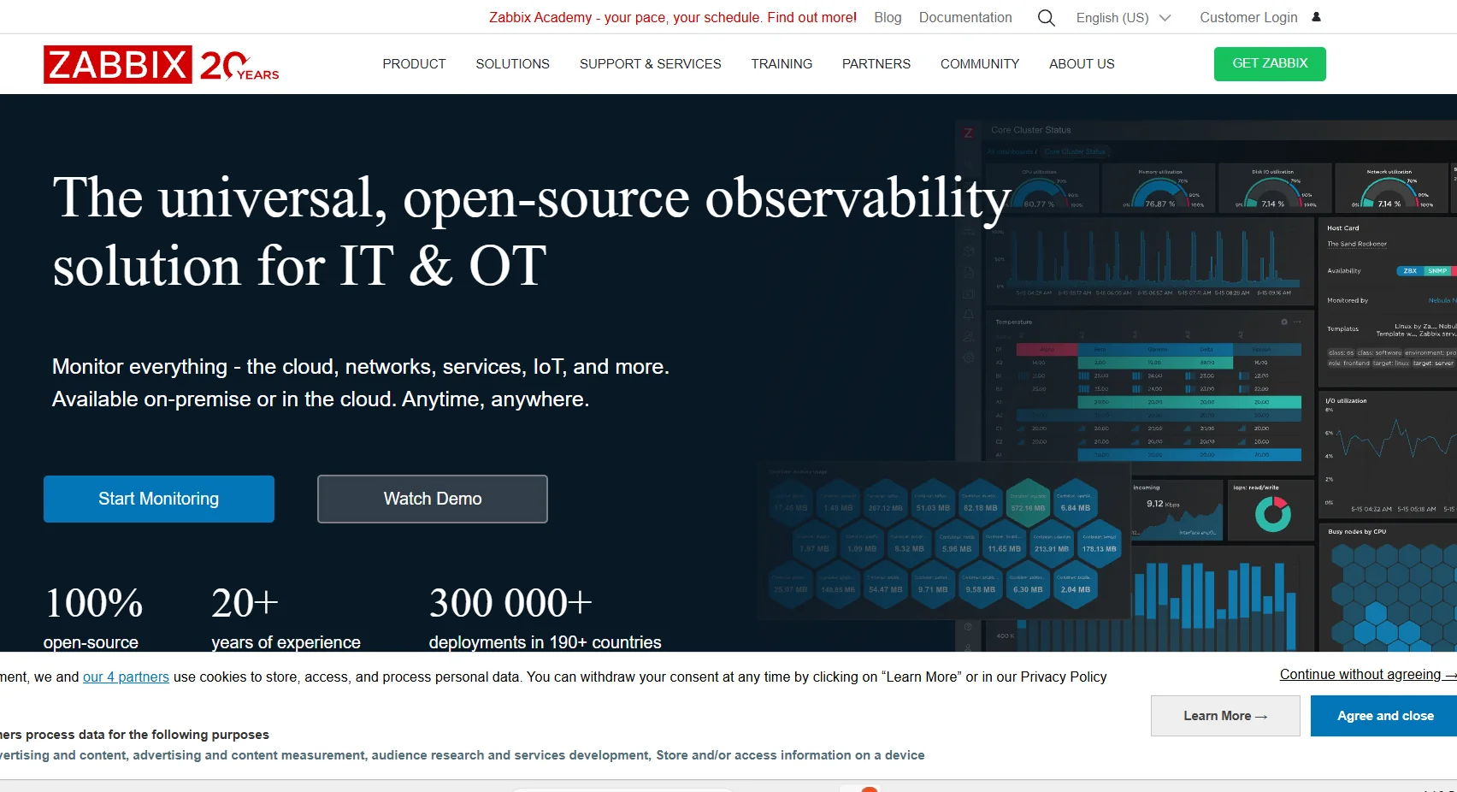The width and height of the screenshot is (1457, 792).
Task: Click Agree and close button
Action: pos(1384,716)
